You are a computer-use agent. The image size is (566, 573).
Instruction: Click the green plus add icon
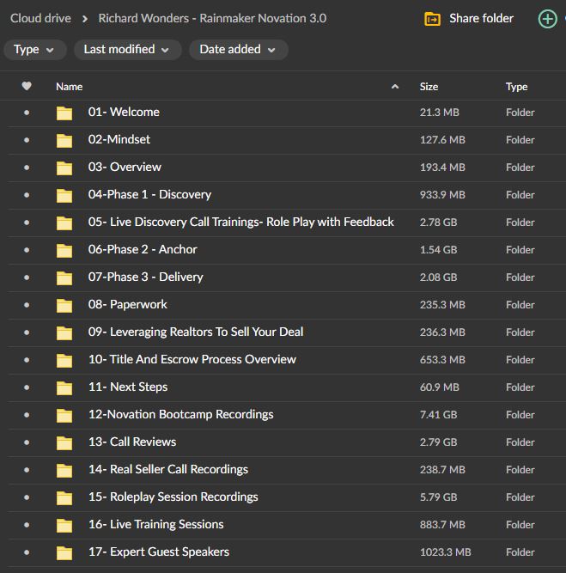pos(547,19)
